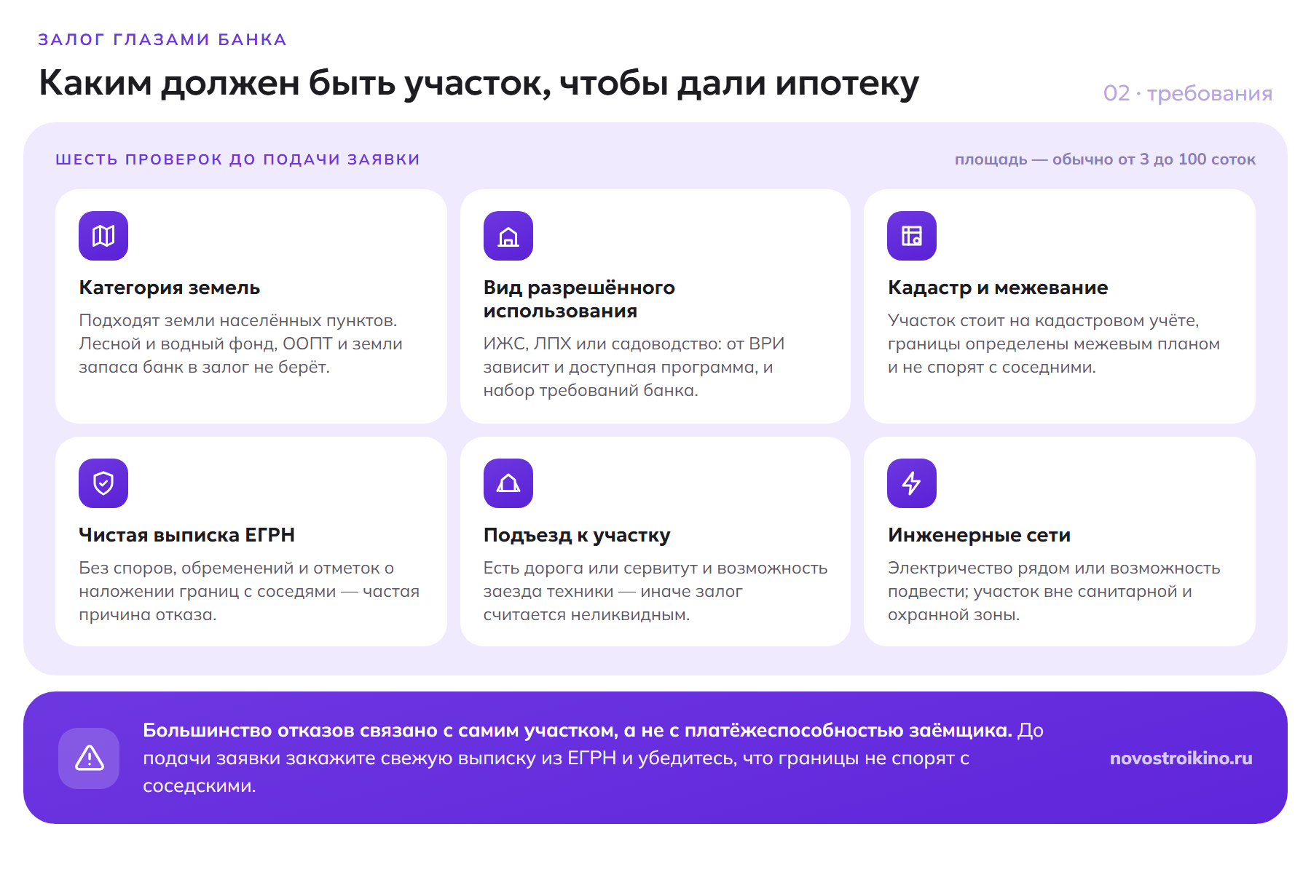Click the text Есть дорога или сервитут
Screen dimensions: 1311x872
point(655,591)
